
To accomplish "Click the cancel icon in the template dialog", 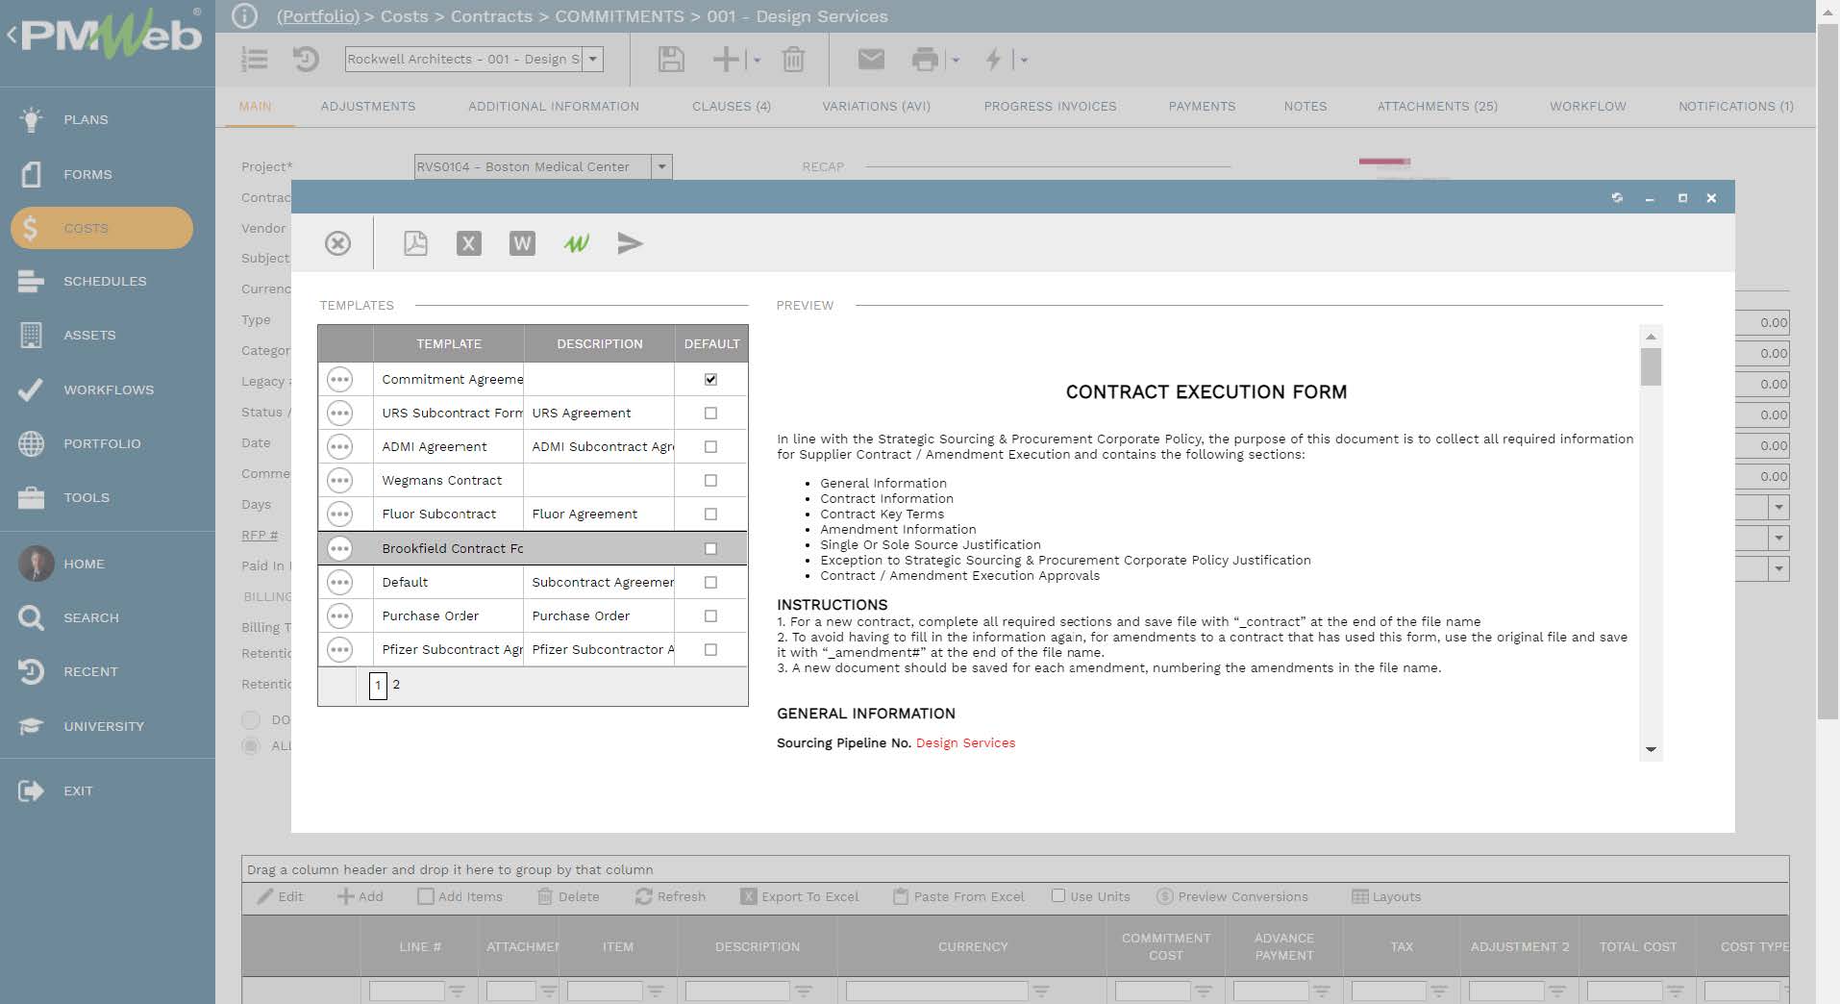I will [337, 243].
